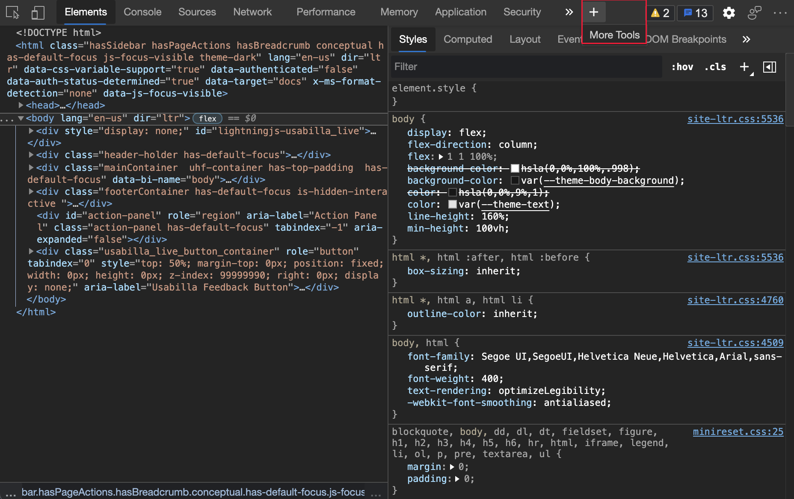Click the --theme-text color swatch
This screenshot has height=499, width=794.
452,204
